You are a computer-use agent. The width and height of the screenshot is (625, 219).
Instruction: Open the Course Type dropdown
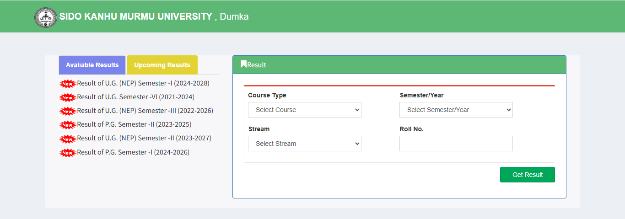305,110
